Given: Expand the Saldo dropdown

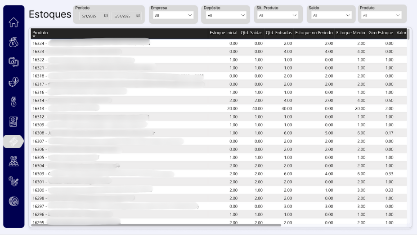Looking at the screenshot, I should [331, 15].
